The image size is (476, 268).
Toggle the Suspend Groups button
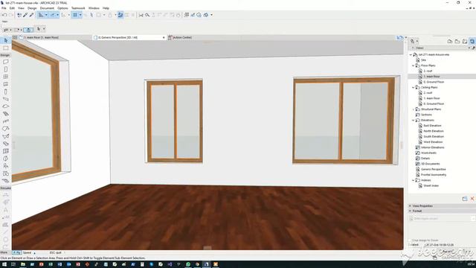pos(120,15)
